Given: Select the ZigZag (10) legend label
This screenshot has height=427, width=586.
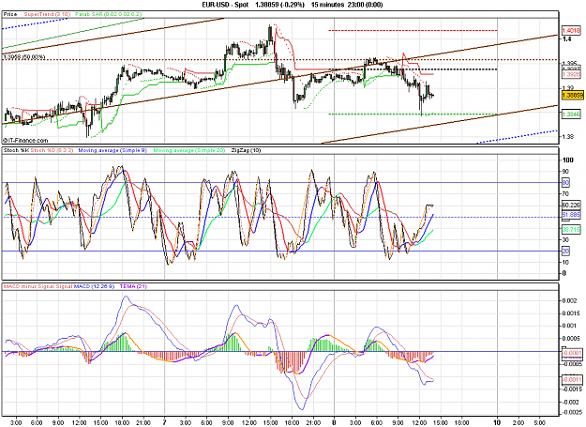Looking at the screenshot, I should [x=246, y=150].
